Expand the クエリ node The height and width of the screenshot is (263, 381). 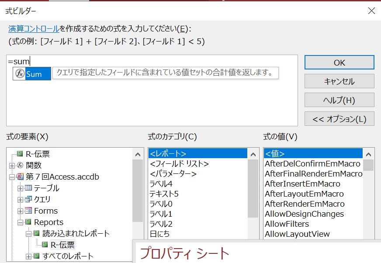[x=20, y=200]
